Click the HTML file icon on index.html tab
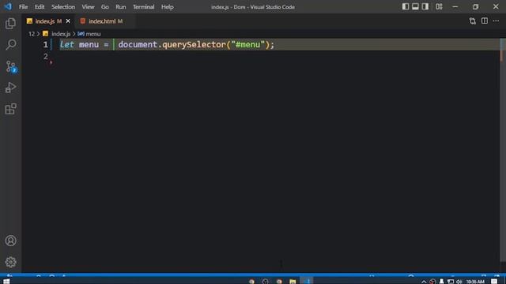The height and width of the screenshot is (284, 506). [x=83, y=21]
